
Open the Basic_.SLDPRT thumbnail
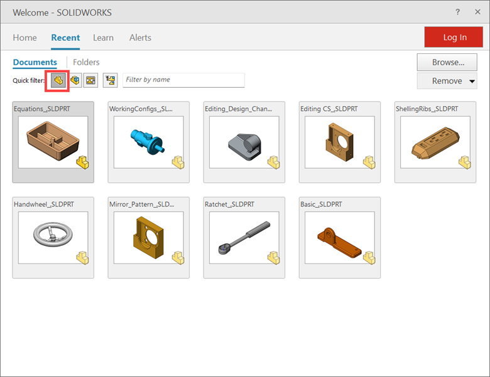(x=340, y=238)
